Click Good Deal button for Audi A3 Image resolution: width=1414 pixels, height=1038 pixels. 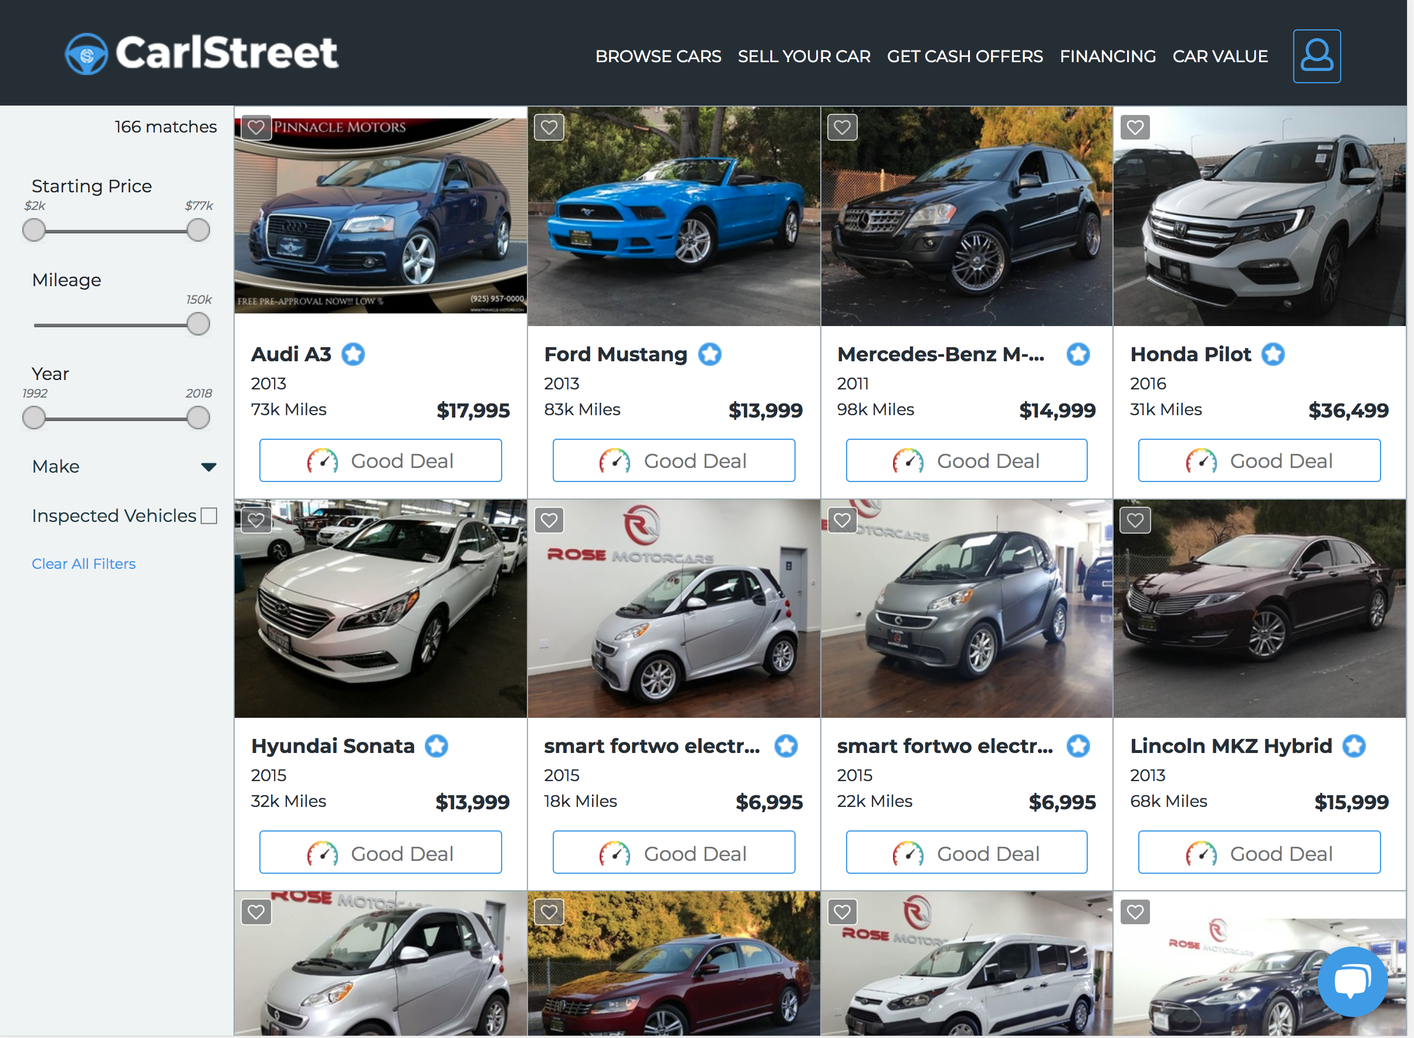click(380, 460)
